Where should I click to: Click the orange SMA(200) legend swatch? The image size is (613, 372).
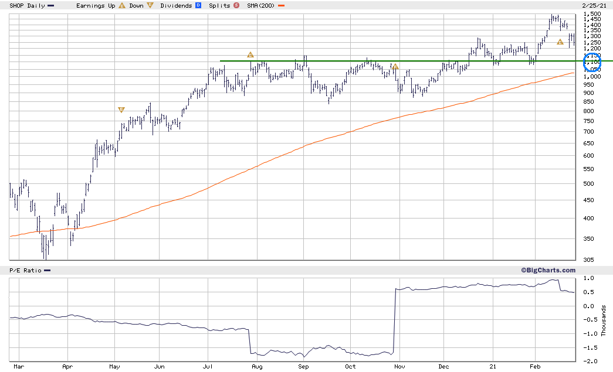click(281, 5)
